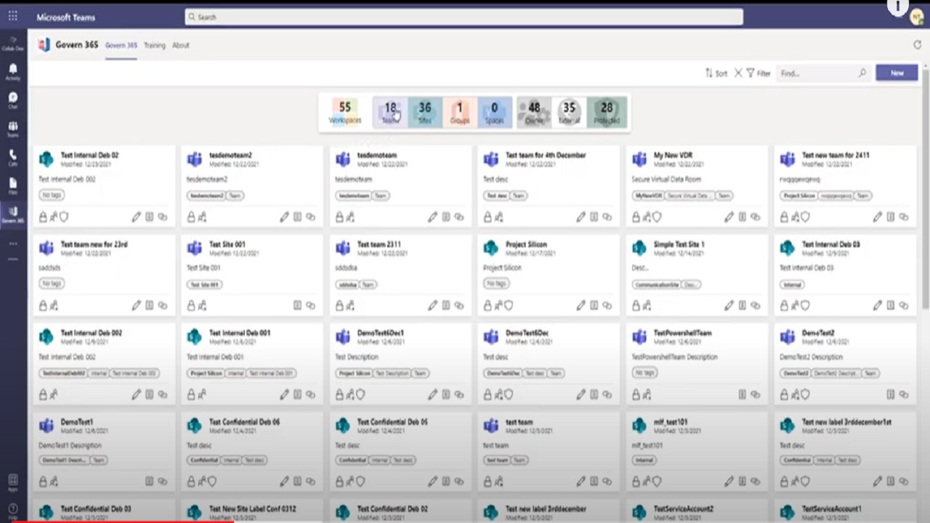Click Internal tag on Test Internal Deb 03 card
The image size is (930, 523).
pos(792,285)
